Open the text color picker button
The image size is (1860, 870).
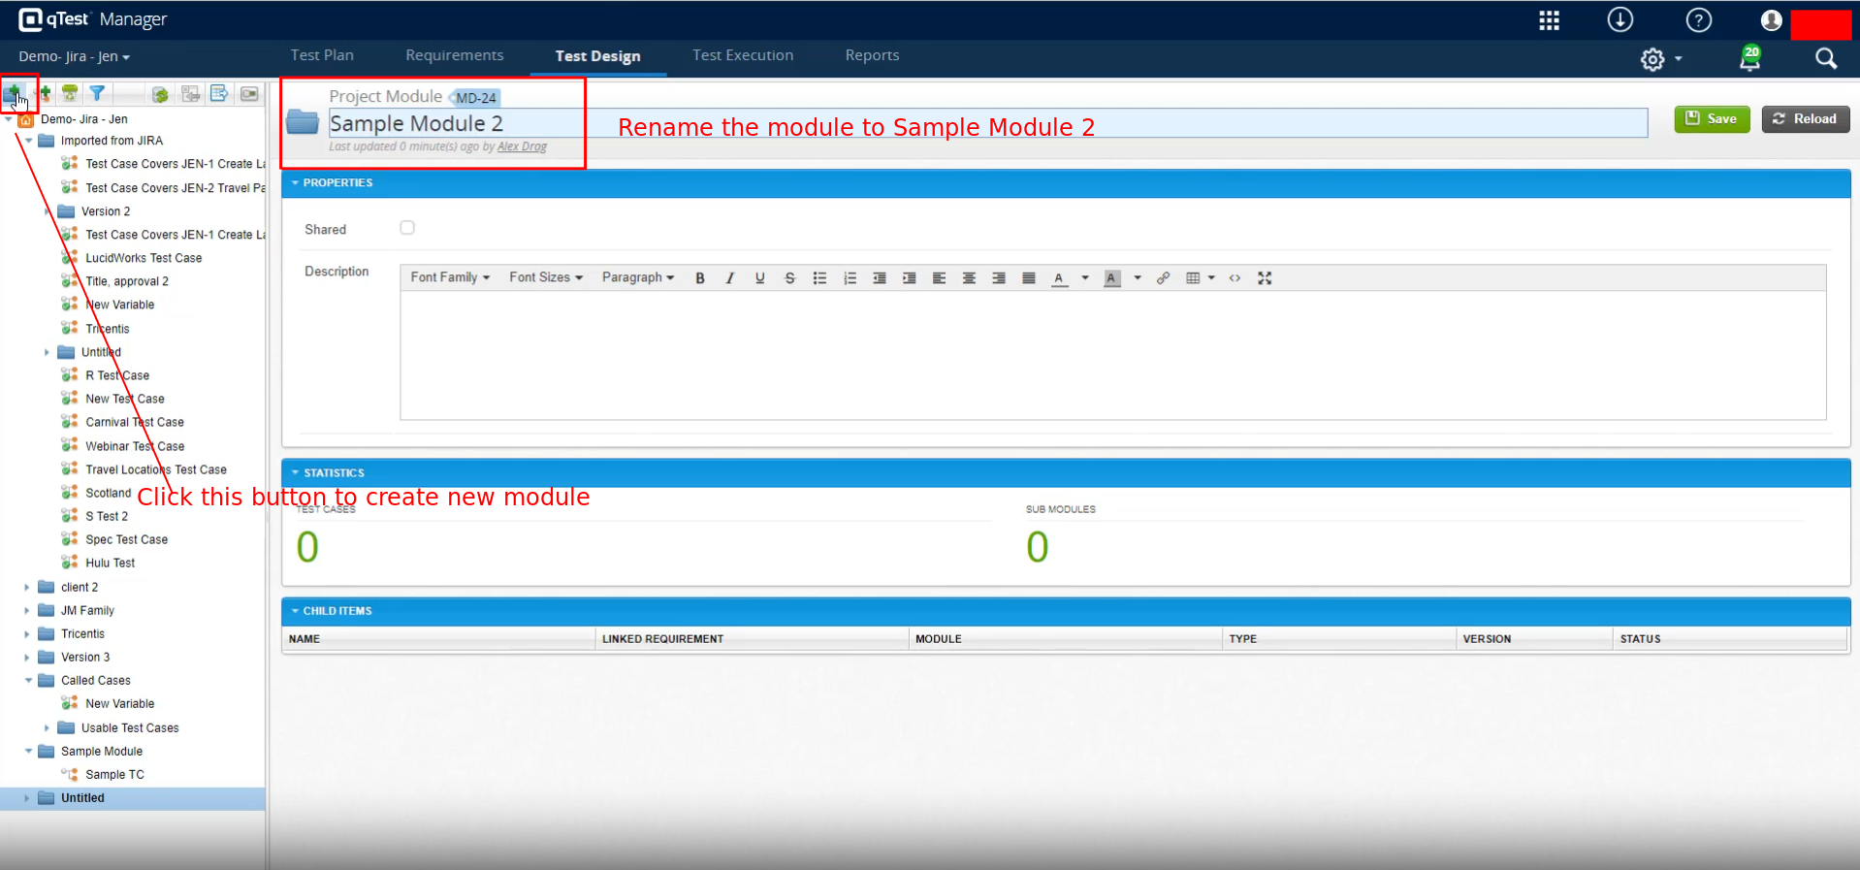click(1059, 278)
